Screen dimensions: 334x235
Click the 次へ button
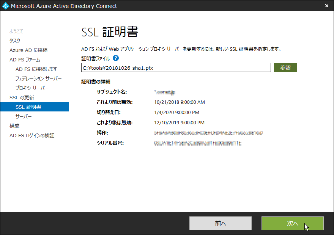(293, 223)
